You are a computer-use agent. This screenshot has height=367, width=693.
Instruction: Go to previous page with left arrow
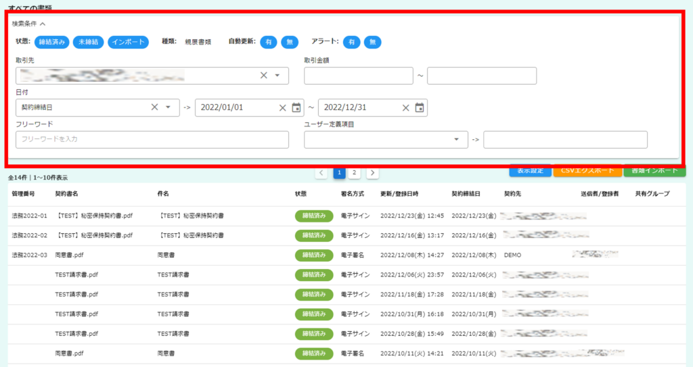coord(322,173)
